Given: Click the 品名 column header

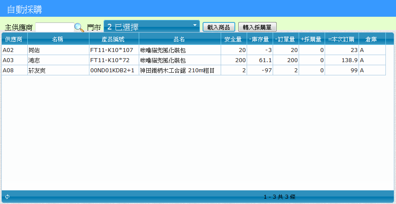Looking at the screenshot, I should pyautogui.click(x=179, y=39).
